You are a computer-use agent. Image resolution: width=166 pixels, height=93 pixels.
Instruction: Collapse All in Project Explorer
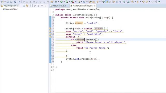pos(24,6)
